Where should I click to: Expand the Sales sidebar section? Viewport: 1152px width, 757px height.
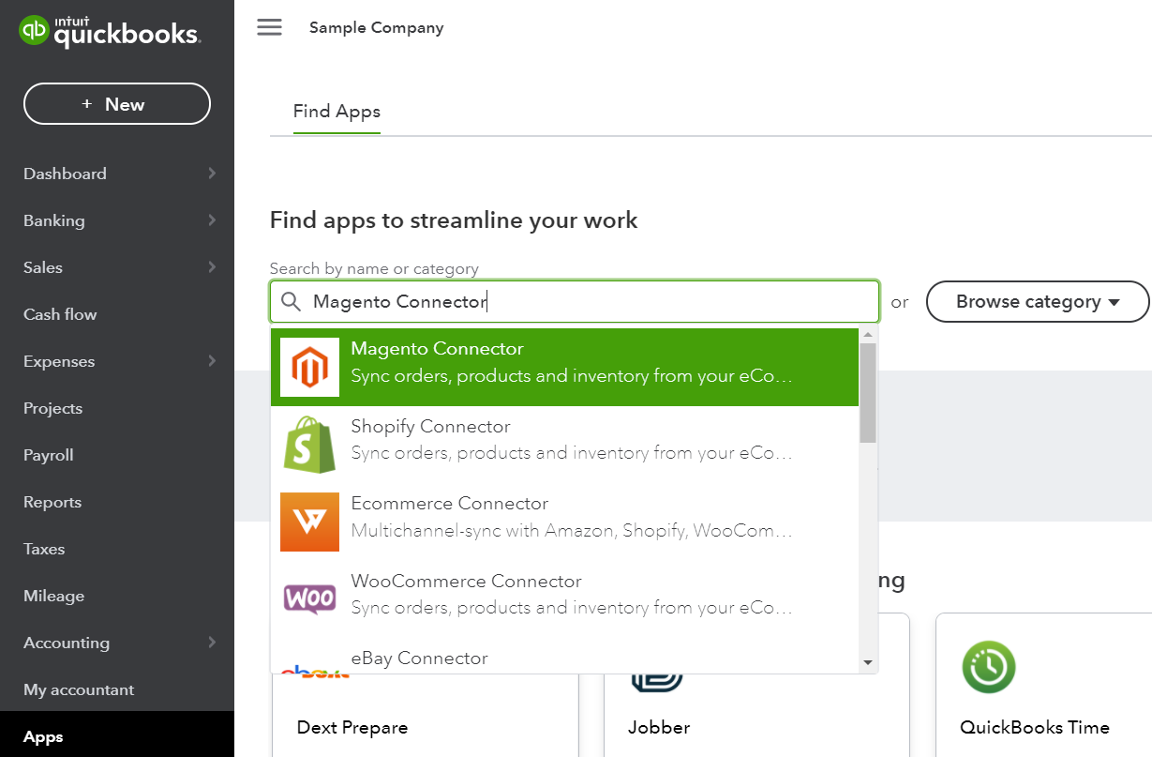point(42,266)
